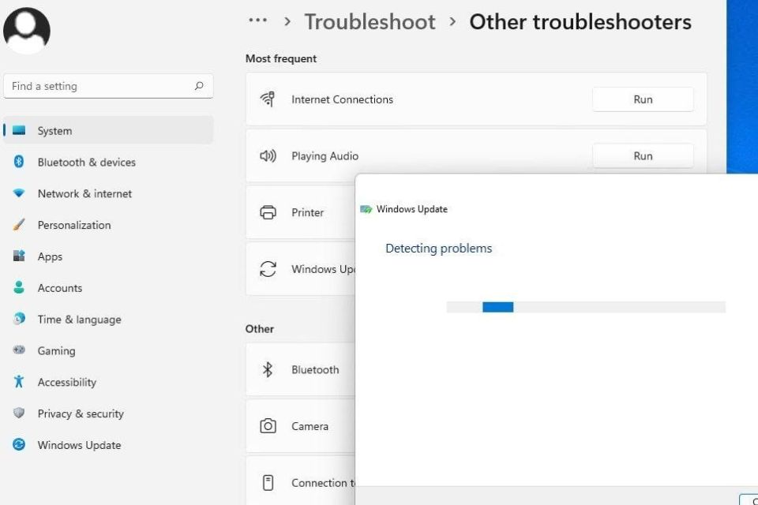The image size is (758, 505).
Task: Click the Accounts person icon
Action: 19,287
